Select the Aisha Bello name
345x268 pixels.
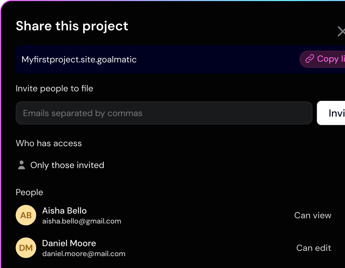(x=64, y=211)
